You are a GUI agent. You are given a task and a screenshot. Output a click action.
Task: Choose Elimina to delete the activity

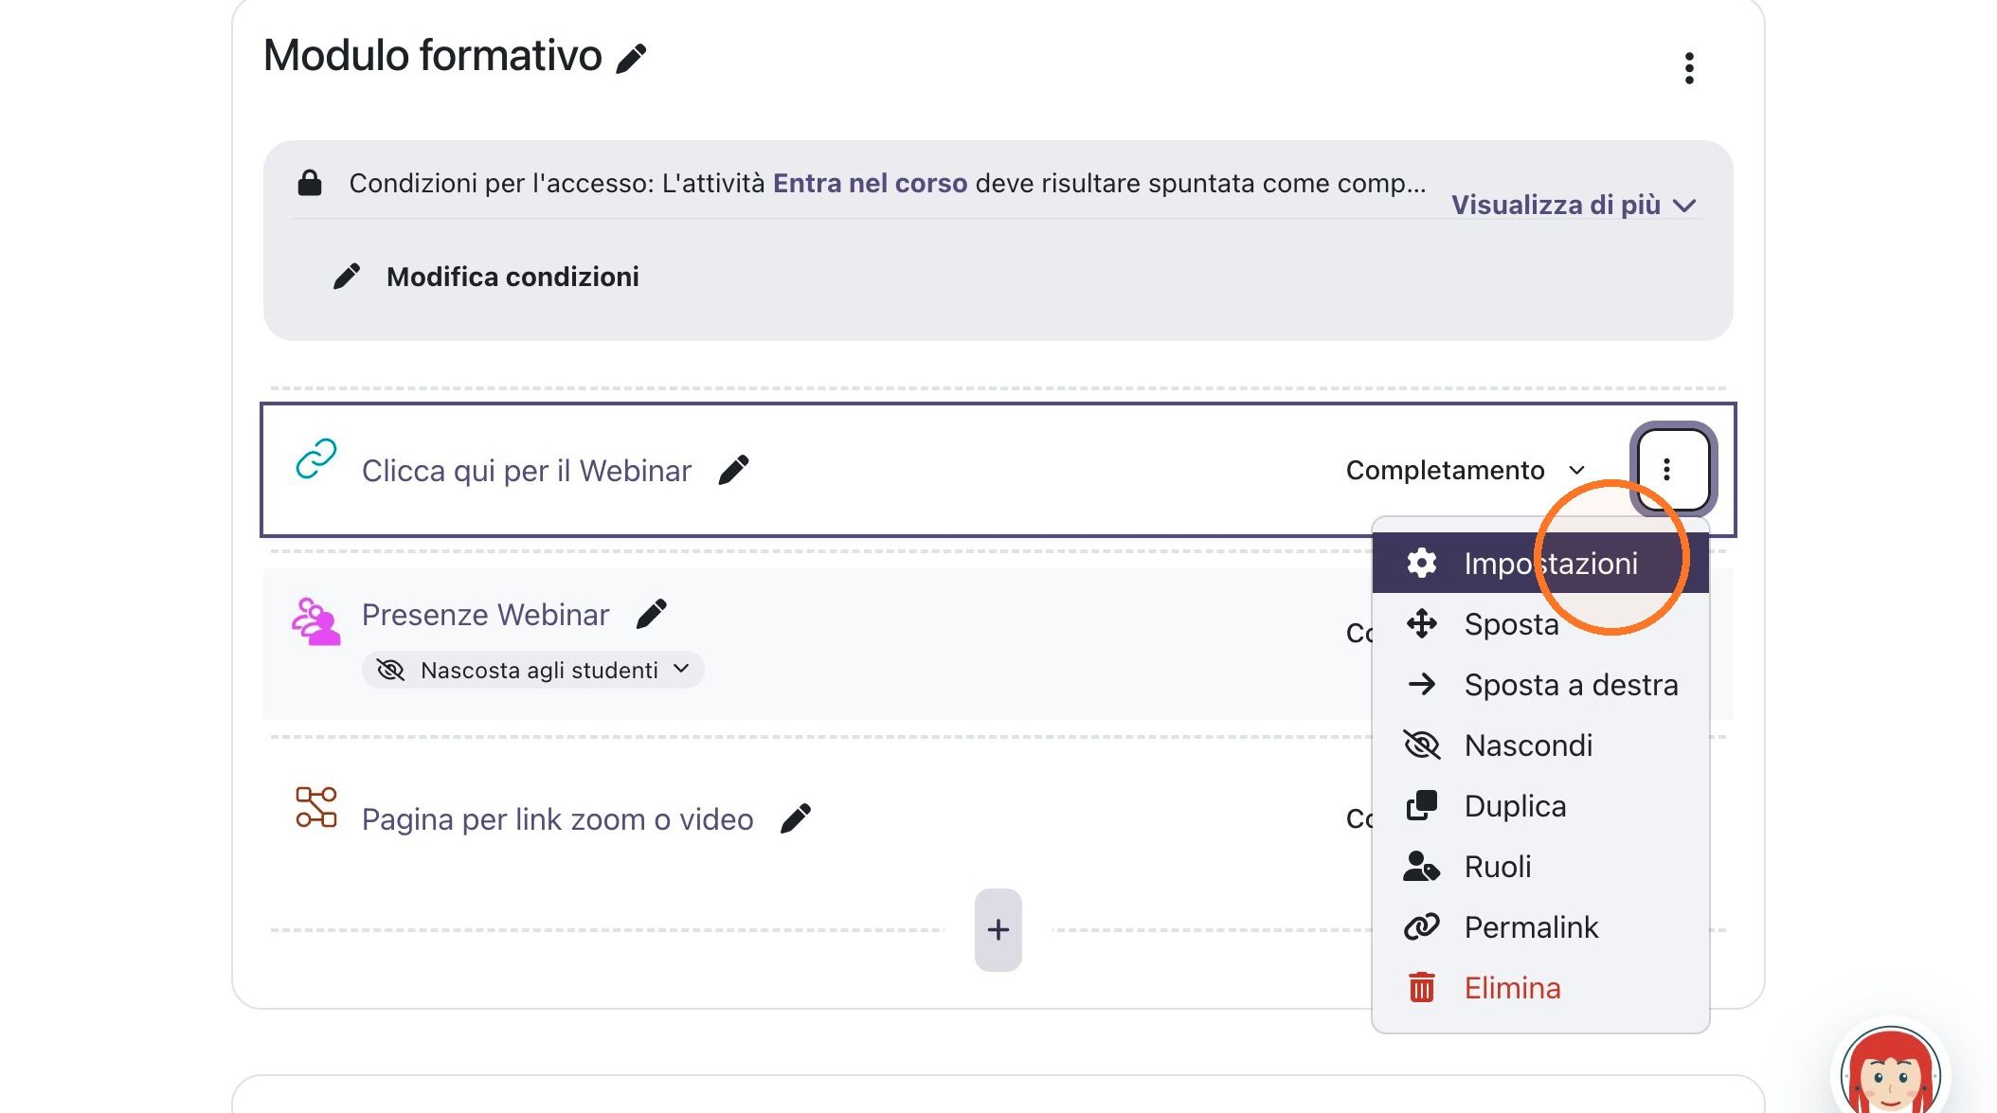(x=1539, y=988)
